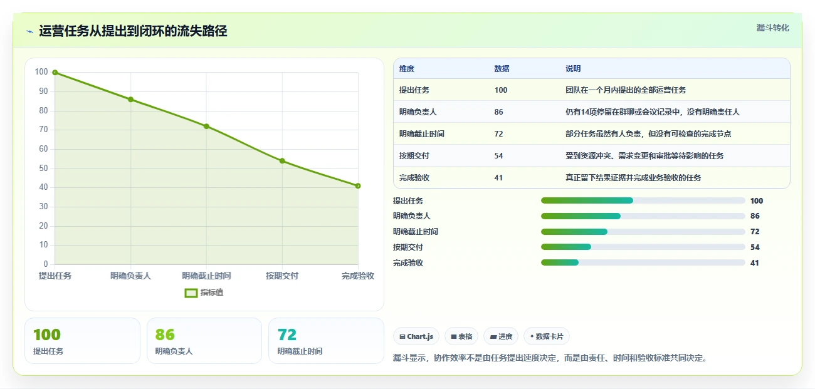The height and width of the screenshot is (389, 815).
Task: Click the Chart.js tag badge
Action: point(416,336)
